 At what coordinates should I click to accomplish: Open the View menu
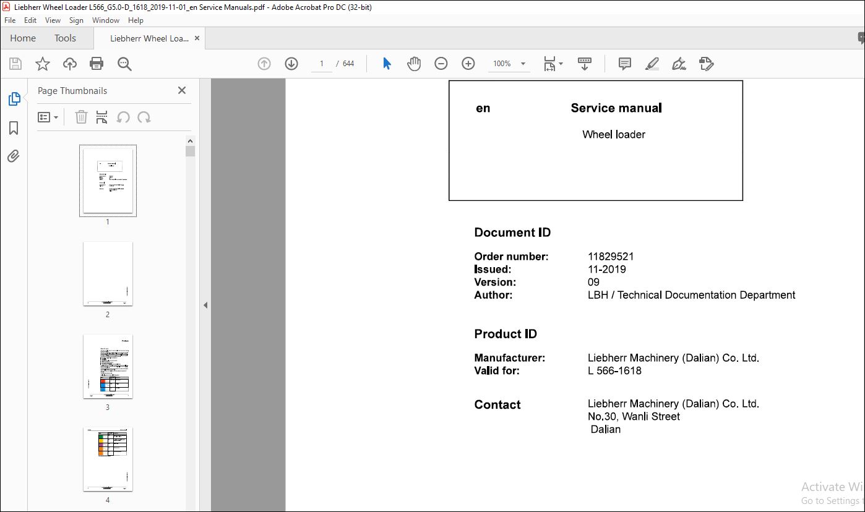[x=53, y=20]
